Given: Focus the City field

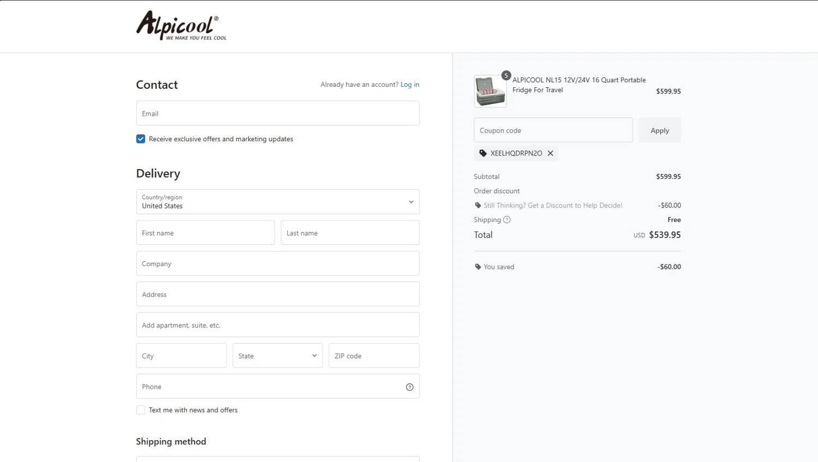Looking at the screenshot, I should click(x=181, y=356).
